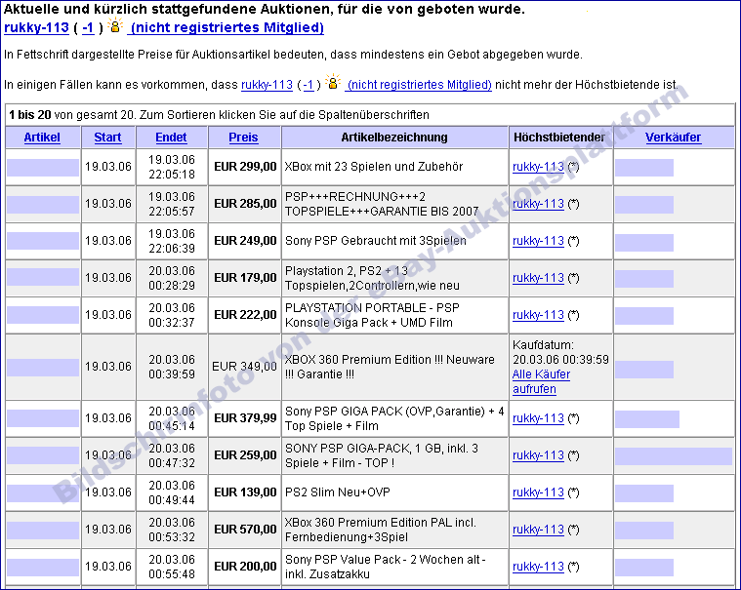741x590 pixels.
Task: Click price 'EUR 259,00'
Action: coord(245,455)
